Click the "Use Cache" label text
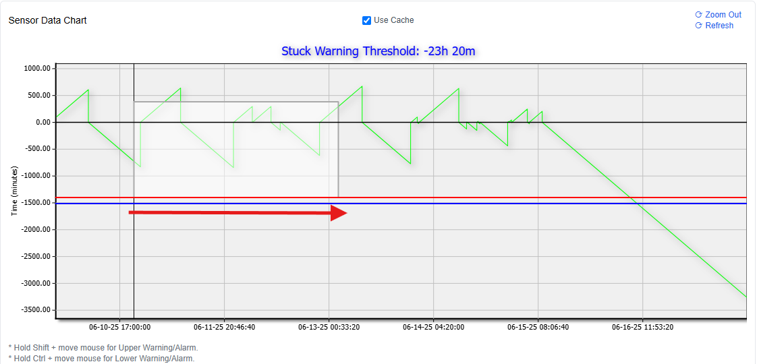757x364 pixels. pyautogui.click(x=393, y=20)
